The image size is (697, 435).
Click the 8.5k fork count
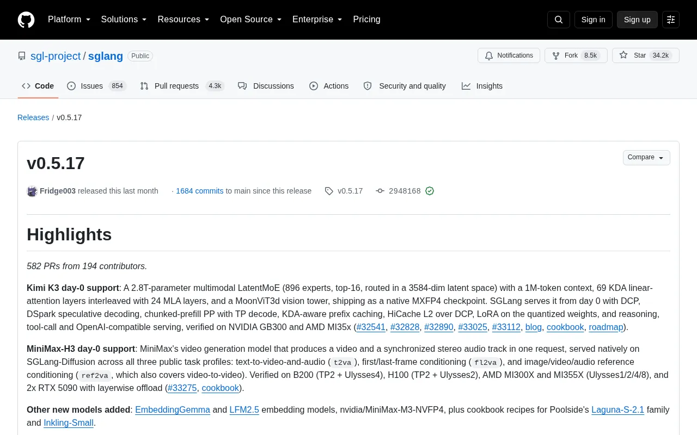pyautogui.click(x=591, y=55)
